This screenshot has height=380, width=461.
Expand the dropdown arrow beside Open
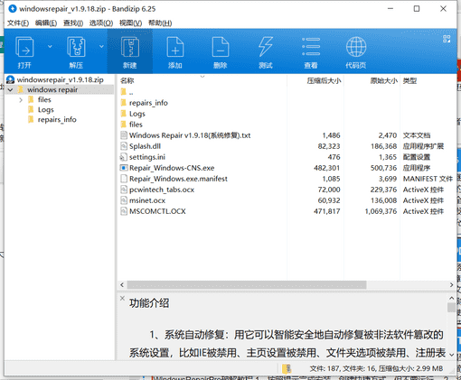(50, 46)
